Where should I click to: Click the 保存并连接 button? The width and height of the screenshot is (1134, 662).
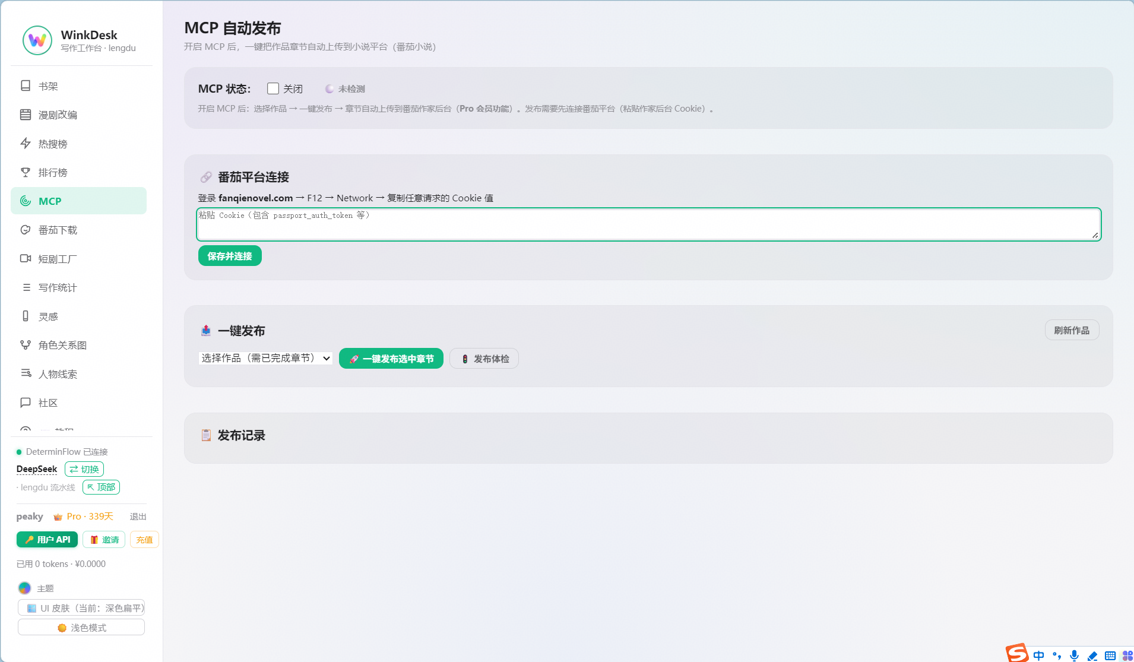(230, 256)
